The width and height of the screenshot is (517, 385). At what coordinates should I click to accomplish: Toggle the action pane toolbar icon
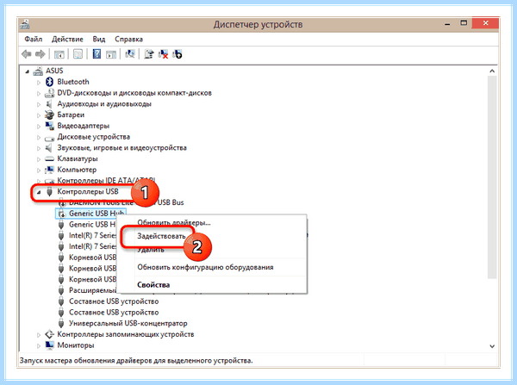point(111,54)
